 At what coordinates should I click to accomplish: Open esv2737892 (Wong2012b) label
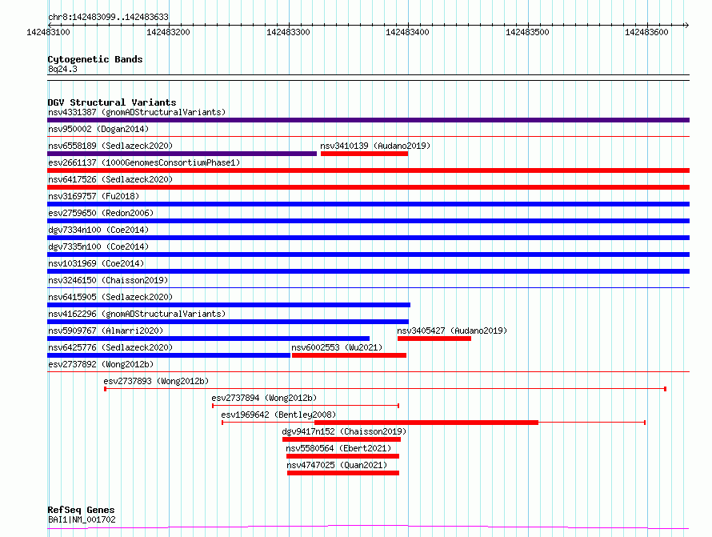(x=101, y=364)
